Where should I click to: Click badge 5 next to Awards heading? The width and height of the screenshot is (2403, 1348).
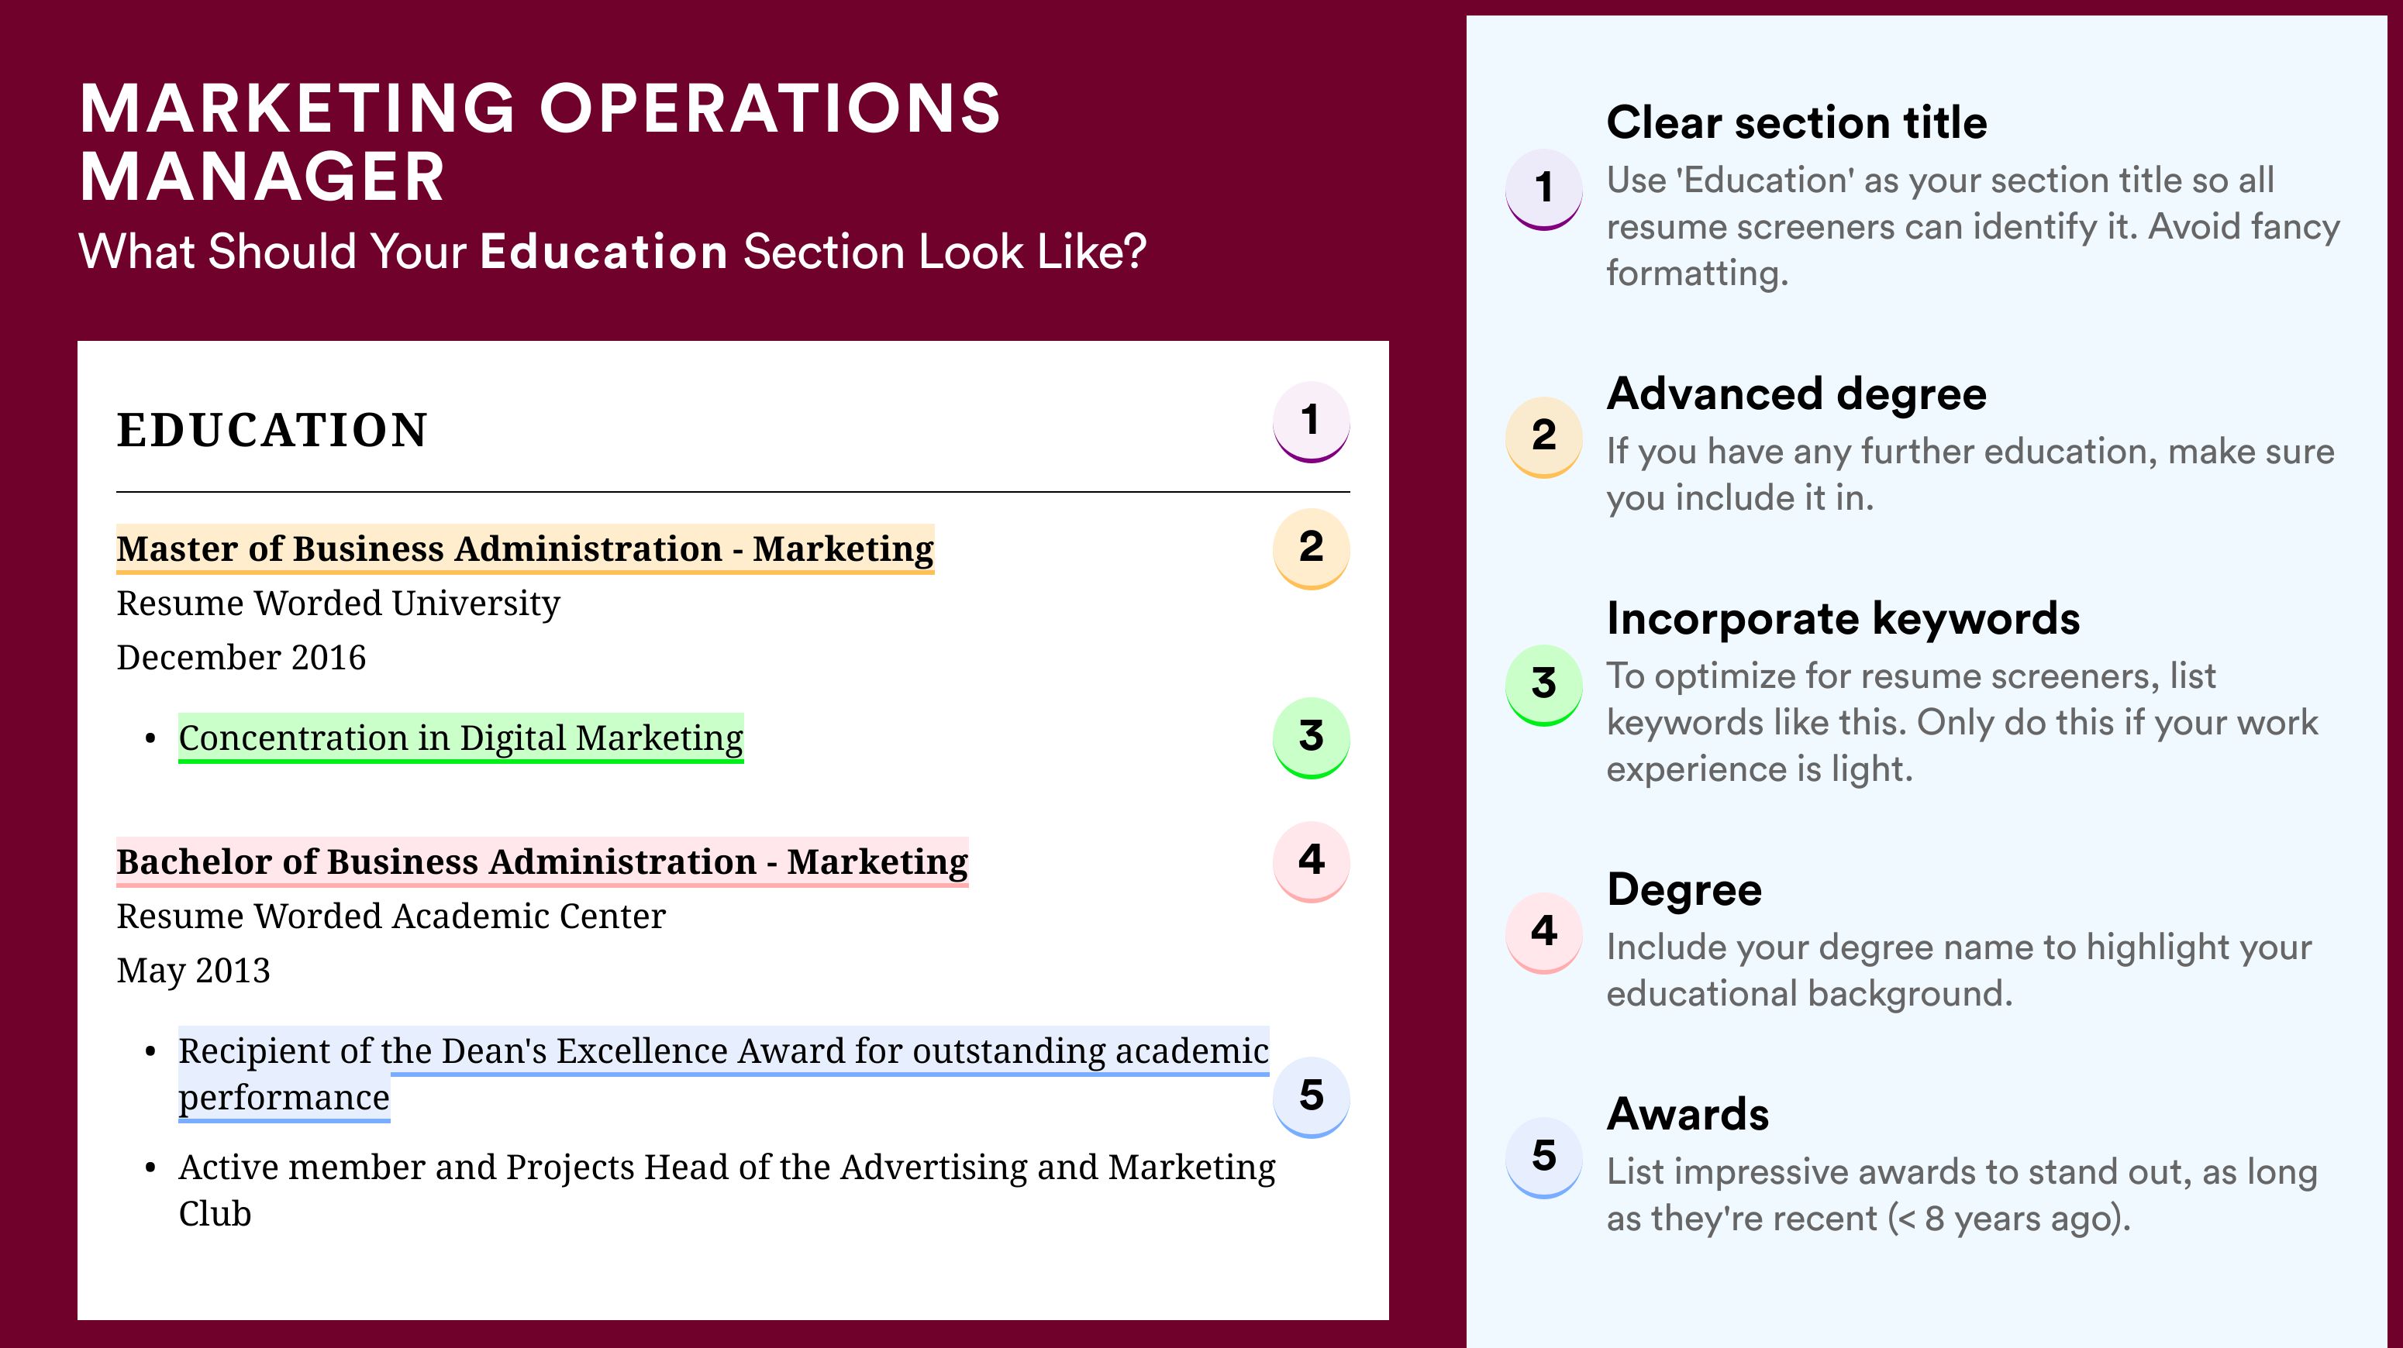click(x=1544, y=1157)
